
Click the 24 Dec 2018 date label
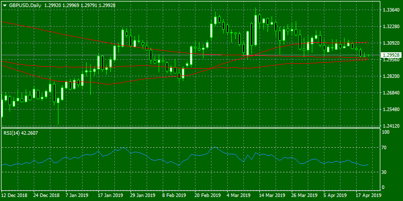coord(45,195)
